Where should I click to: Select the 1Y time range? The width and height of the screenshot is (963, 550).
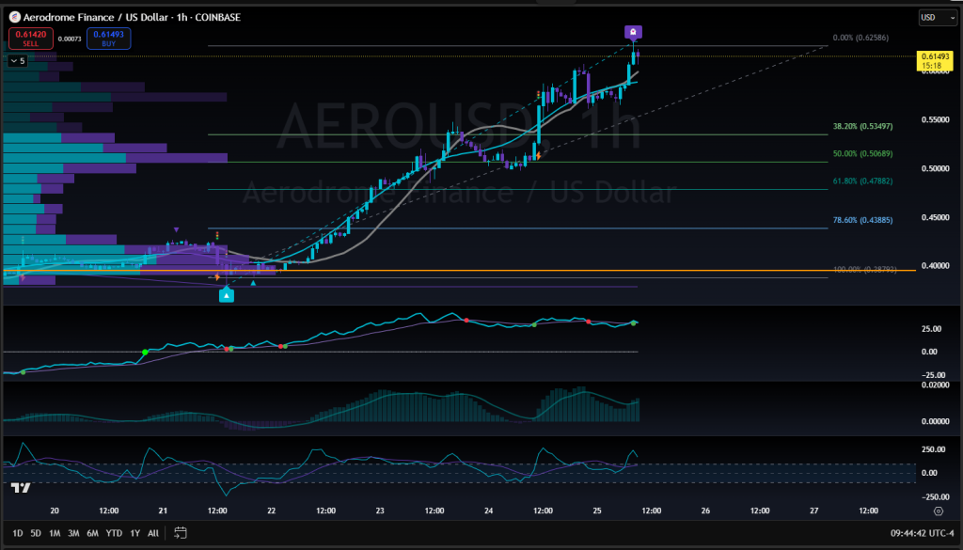pos(135,533)
